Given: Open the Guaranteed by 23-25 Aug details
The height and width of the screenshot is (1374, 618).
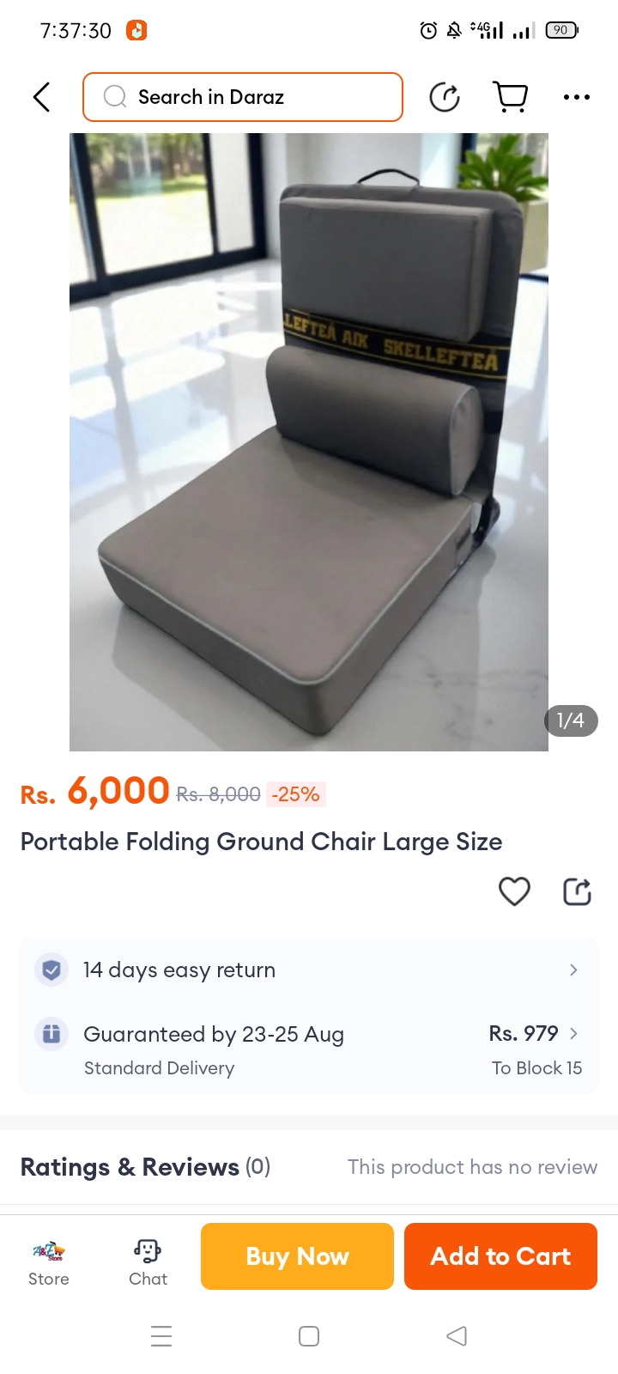Looking at the screenshot, I should [214, 1034].
